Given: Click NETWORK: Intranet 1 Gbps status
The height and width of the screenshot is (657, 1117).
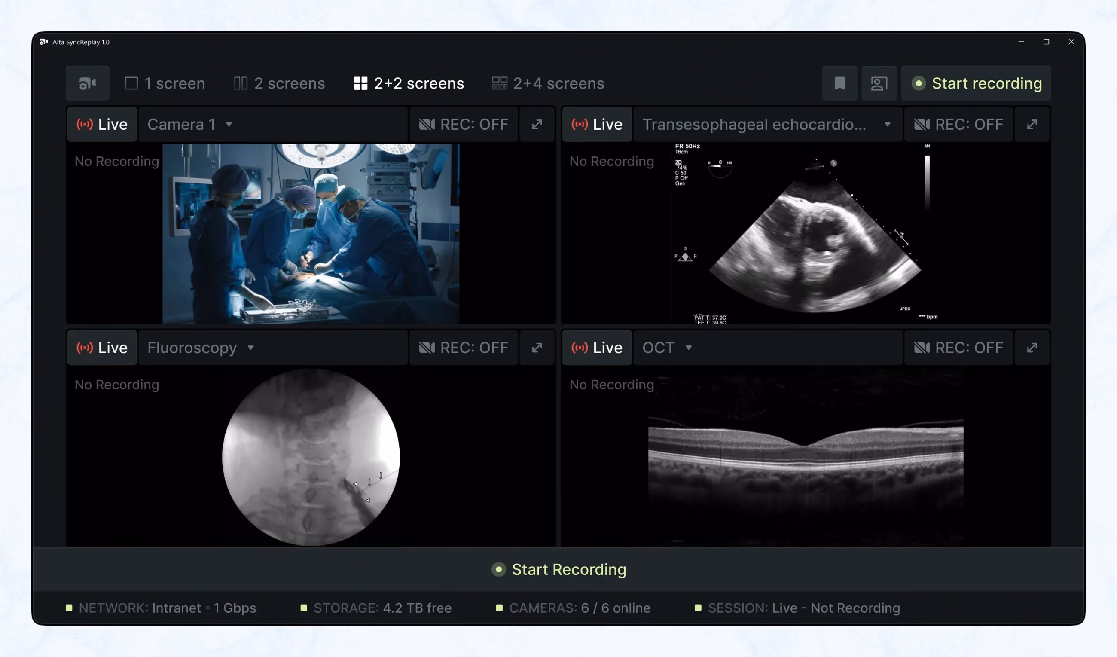Looking at the screenshot, I should click(x=161, y=608).
